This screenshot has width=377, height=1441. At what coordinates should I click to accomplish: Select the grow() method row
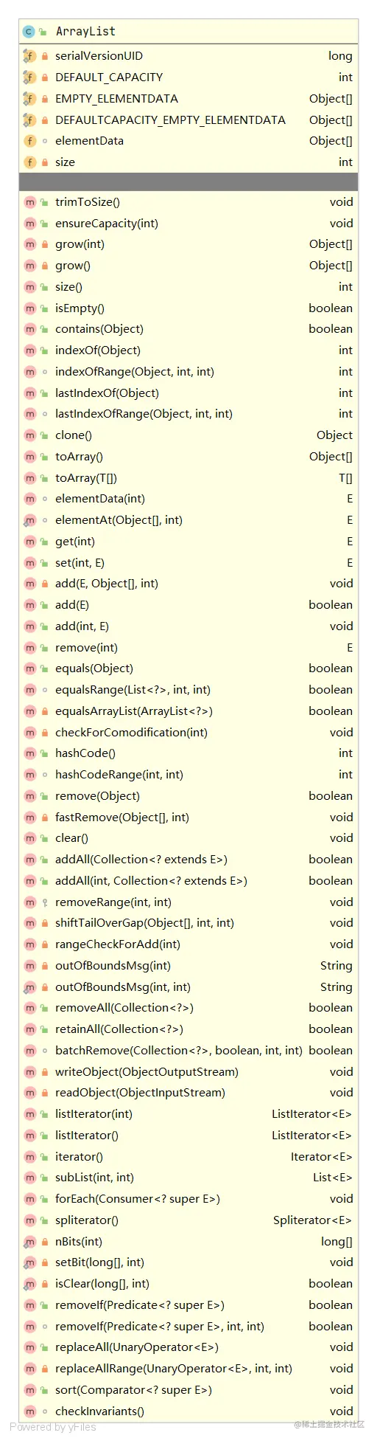click(x=188, y=266)
